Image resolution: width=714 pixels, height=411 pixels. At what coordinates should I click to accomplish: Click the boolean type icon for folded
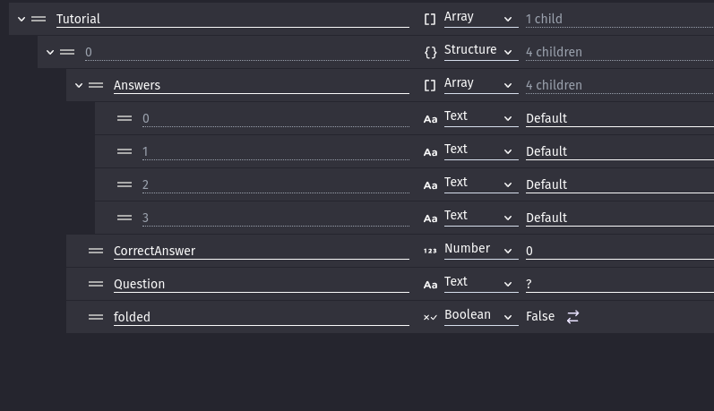430,317
